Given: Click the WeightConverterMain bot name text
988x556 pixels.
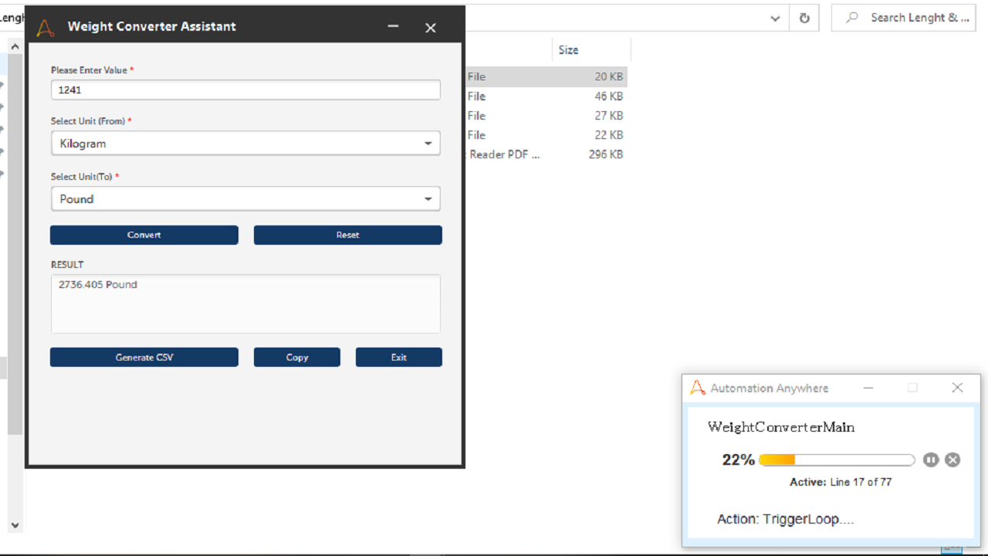Looking at the screenshot, I should coord(781,427).
